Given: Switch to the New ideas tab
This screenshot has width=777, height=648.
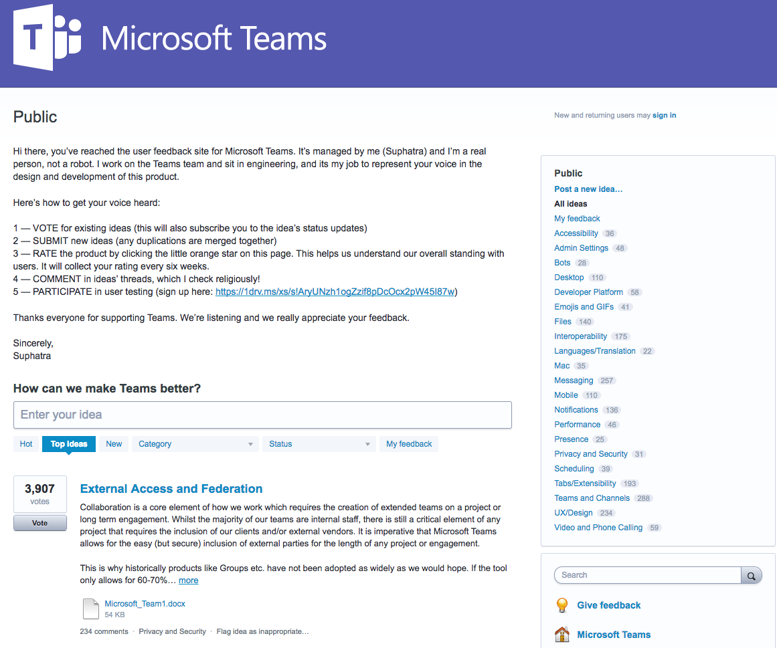Looking at the screenshot, I should click(x=114, y=444).
